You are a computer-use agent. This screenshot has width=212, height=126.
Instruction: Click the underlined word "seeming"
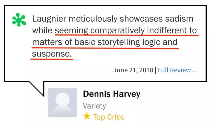pos(71,30)
